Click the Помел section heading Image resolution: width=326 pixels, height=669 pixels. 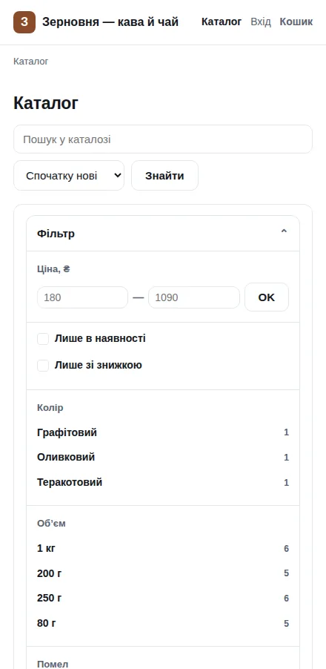pos(53,665)
